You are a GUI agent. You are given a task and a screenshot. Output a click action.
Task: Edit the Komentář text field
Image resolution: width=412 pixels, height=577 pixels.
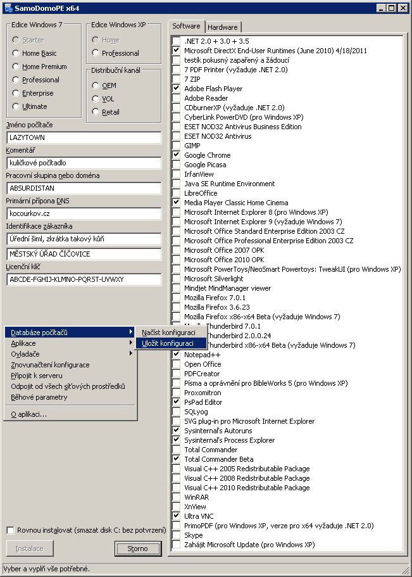click(84, 163)
